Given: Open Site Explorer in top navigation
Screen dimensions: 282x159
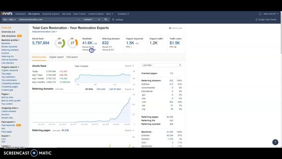Looking at the screenshot, I should click(x=34, y=14).
